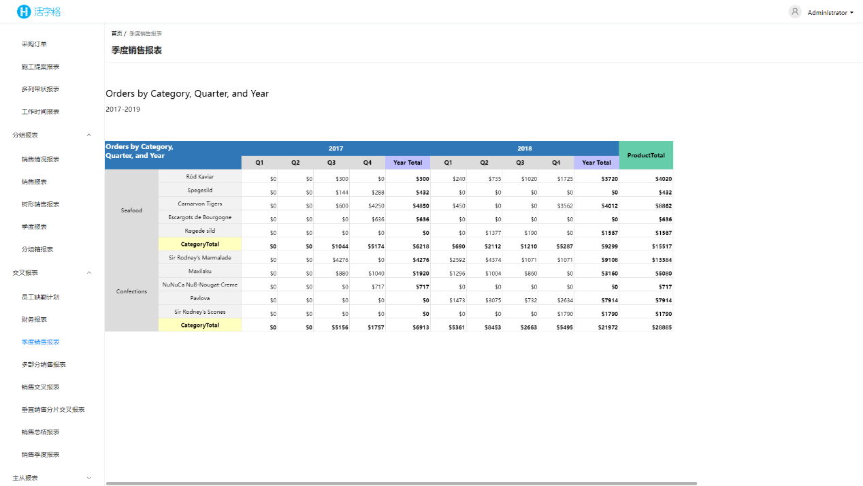Open 分组箱报表 in the sidebar

(37, 249)
